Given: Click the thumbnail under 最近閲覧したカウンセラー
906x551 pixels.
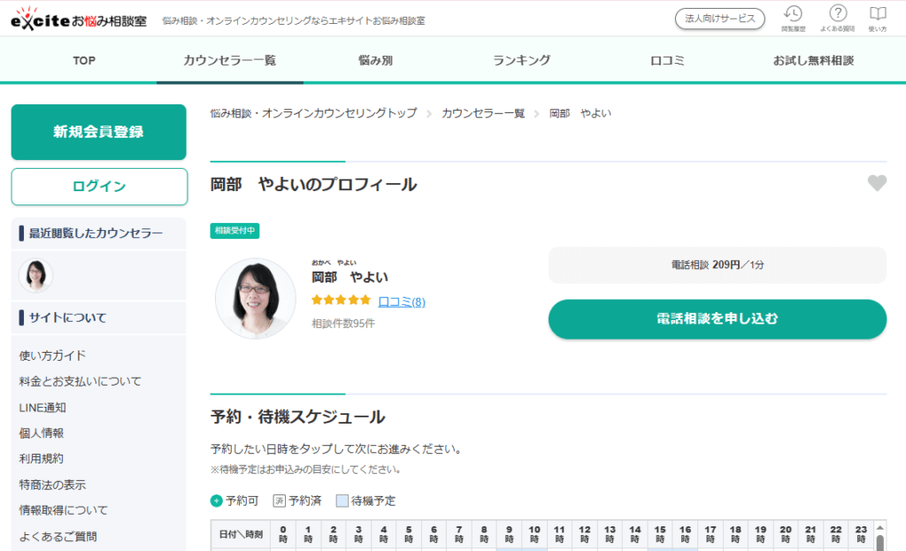Looking at the screenshot, I should tap(35, 276).
